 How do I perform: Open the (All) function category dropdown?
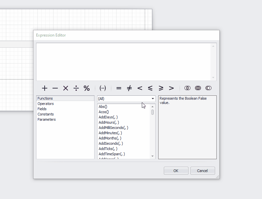[153, 99]
